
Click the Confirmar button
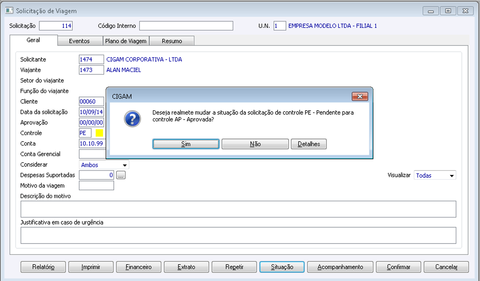pyautogui.click(x=398, y=267)
